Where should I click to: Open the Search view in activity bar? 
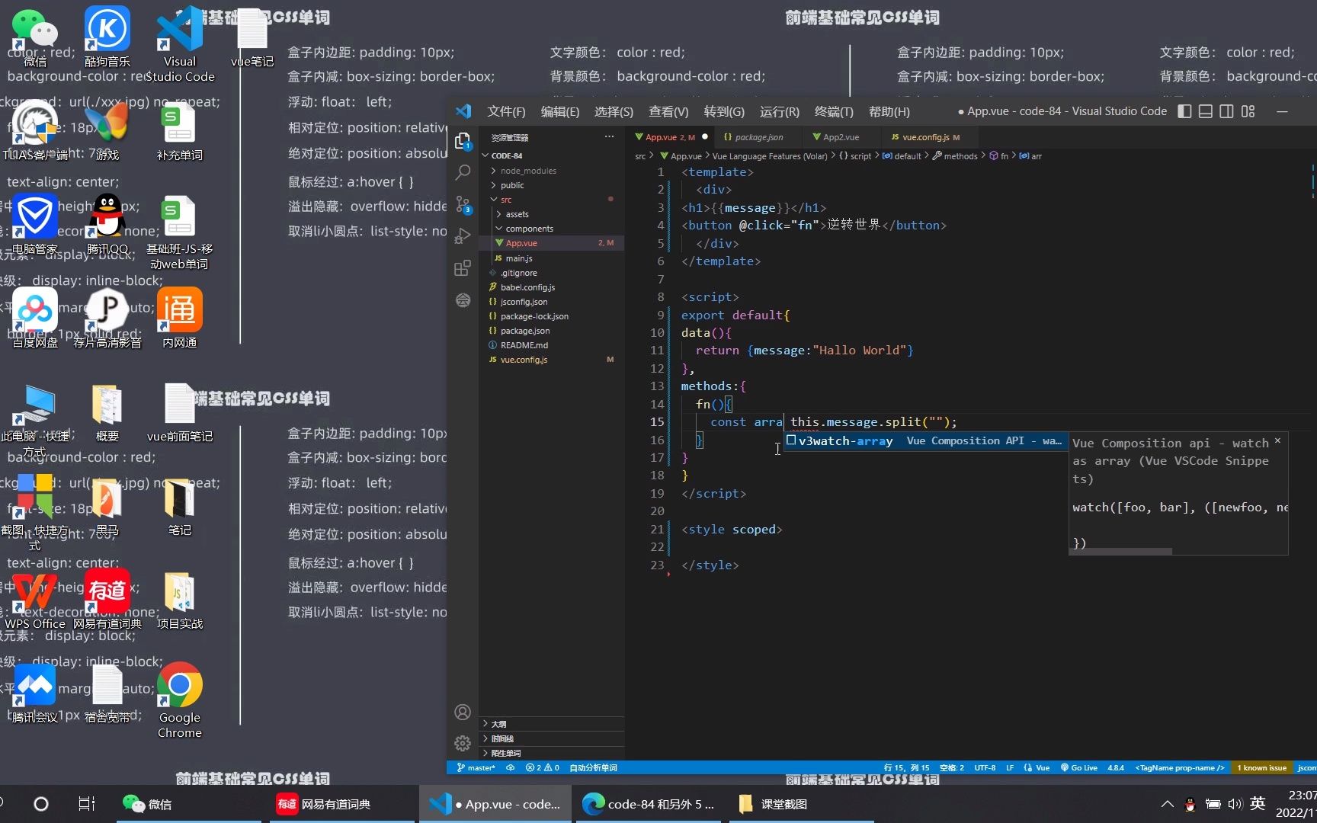click(463, 172)
